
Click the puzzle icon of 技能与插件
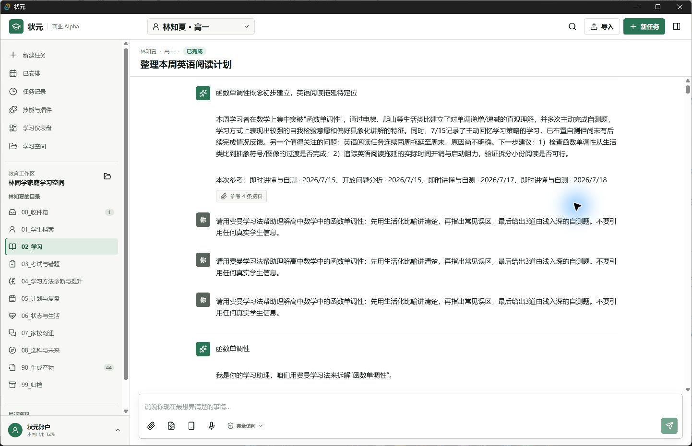click(13, 110)
